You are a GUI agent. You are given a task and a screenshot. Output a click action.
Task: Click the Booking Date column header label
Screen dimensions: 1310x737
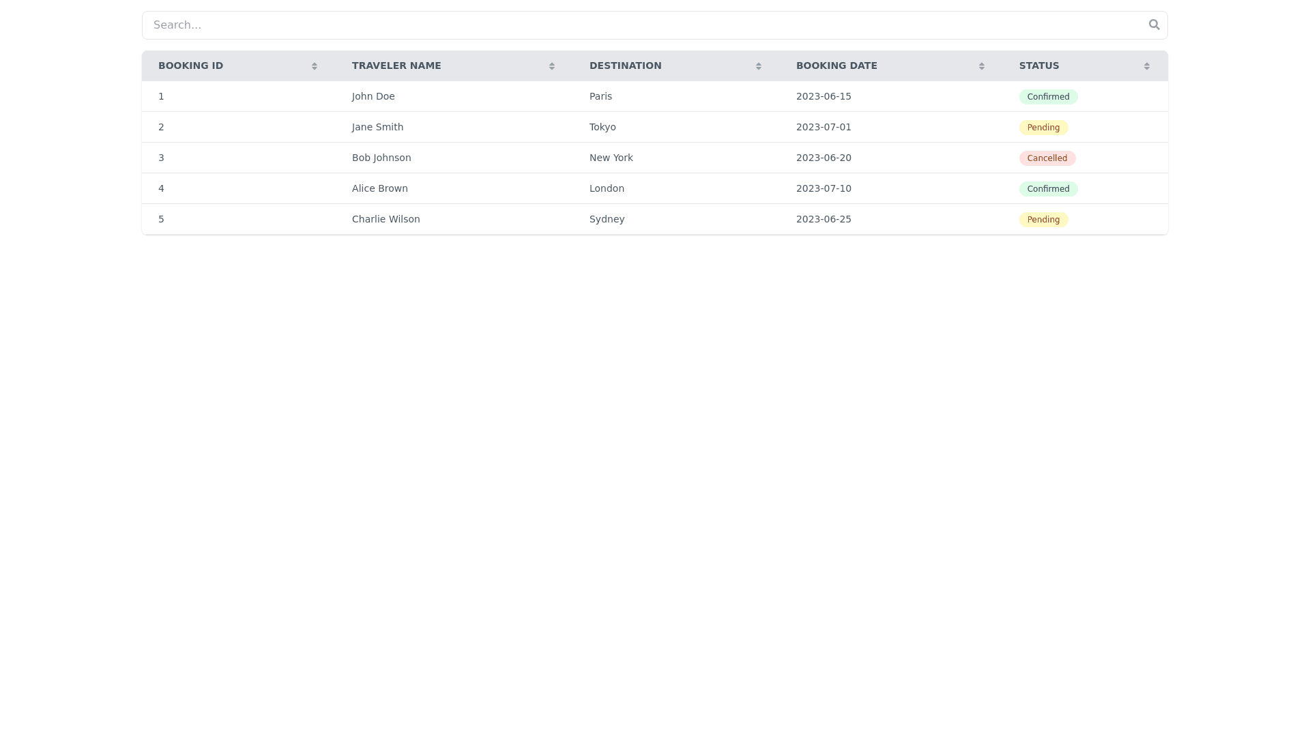point(836,66)
